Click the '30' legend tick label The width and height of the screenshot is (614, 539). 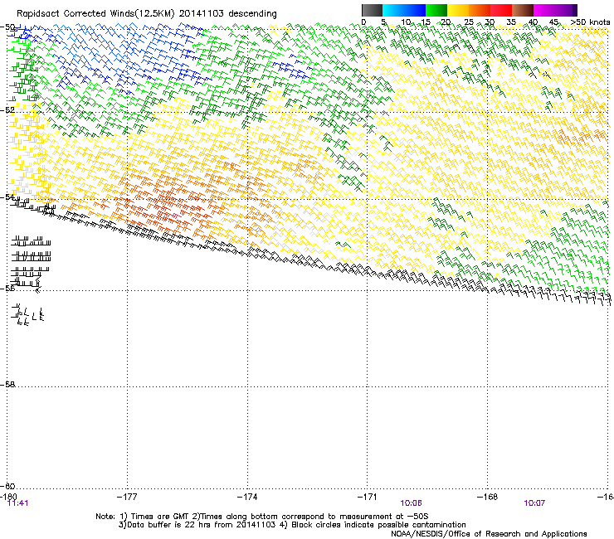tap(490, 22)
